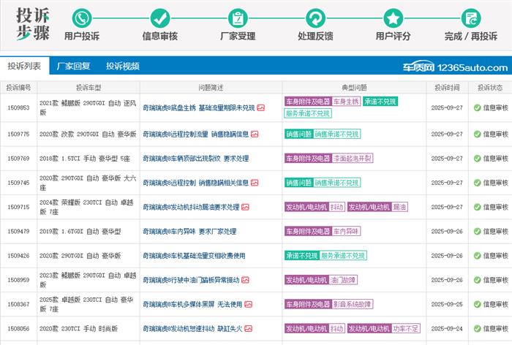The width and height of the screenshot is (512, 345).
Task: Switch to the 厂家回复 tab
Action: 73,66
